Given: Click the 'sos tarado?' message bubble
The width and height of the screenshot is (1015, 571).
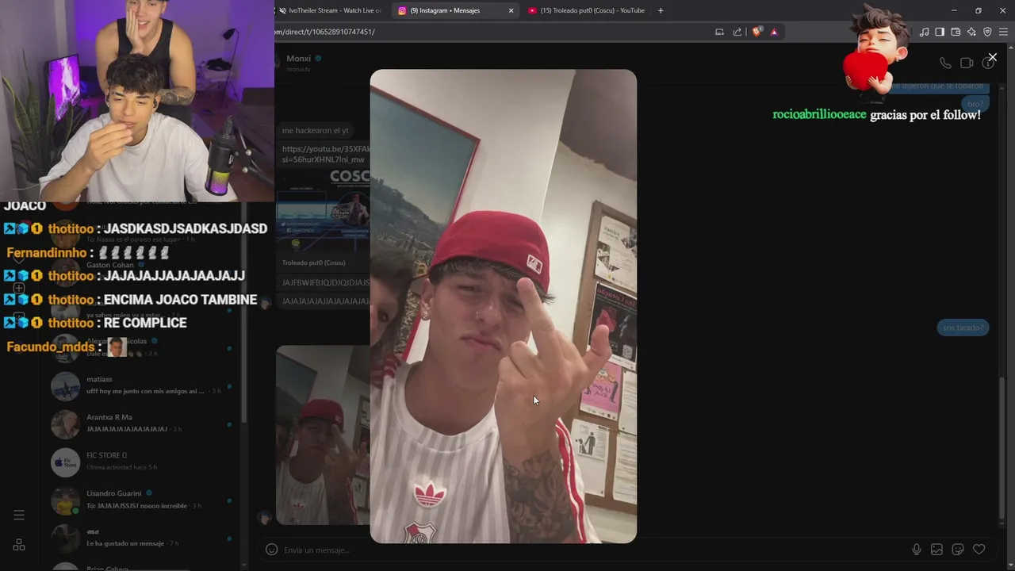Looking at the screenshot, I should pyautogui.click(x=963, y=328).
